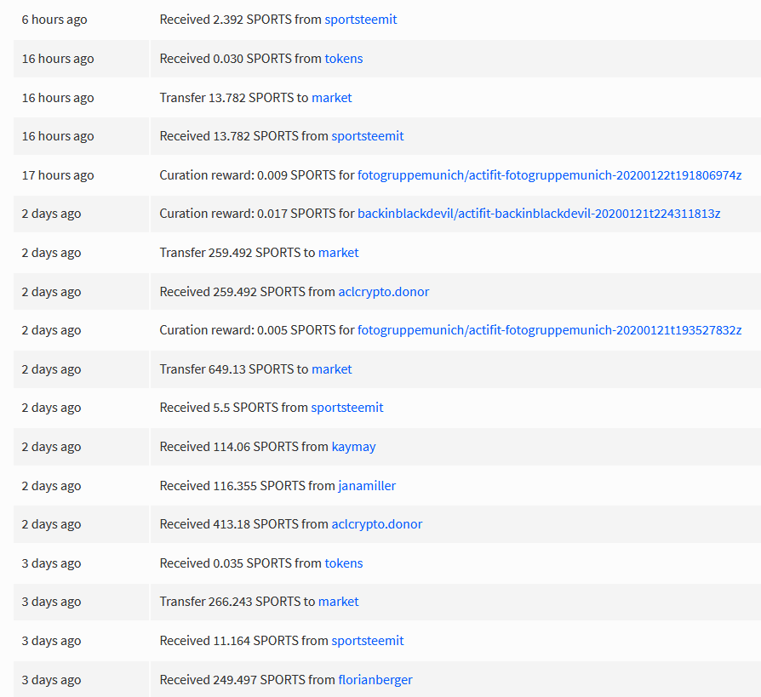This screenshot has width=761, height=697.
Task: Click market link for 649.13 SPORTS transfer
Action: click(331, 368)
